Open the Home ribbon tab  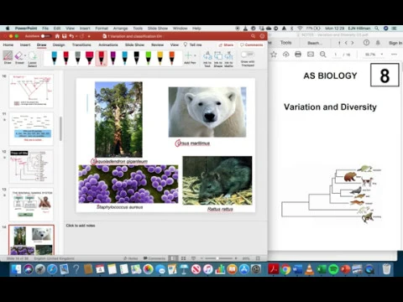coord(8,44)
